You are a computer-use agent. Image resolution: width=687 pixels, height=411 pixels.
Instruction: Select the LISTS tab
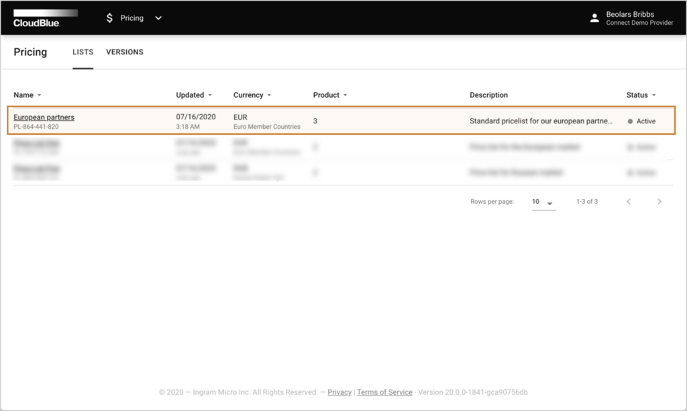point(83,52)
